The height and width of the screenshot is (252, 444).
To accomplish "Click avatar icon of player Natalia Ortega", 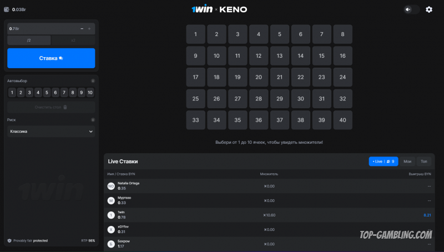I will click(110, 186).
